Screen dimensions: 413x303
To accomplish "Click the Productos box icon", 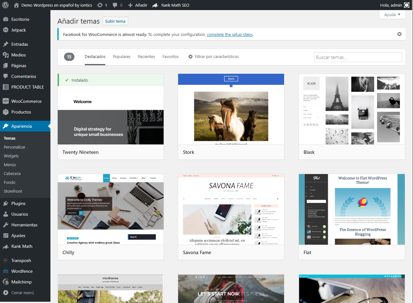I will 6,112.
